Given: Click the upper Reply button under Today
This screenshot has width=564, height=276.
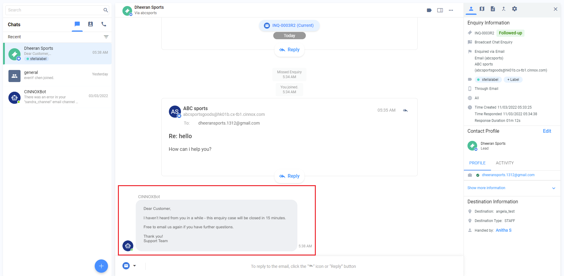Looking at the screenshot, I should point(289,50).
